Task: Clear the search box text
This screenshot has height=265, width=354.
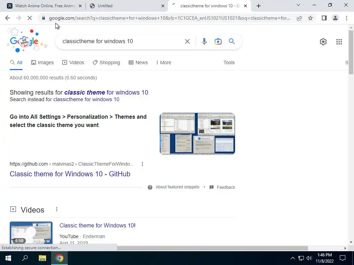Action: pos(187,41)
